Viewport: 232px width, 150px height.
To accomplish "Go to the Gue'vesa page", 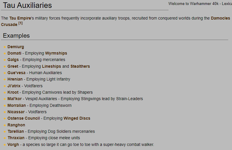I will 16,73.
